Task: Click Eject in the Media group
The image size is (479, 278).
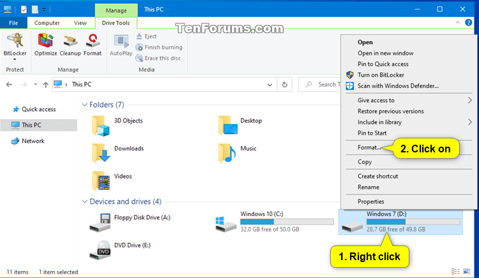Action: point(146,36)
